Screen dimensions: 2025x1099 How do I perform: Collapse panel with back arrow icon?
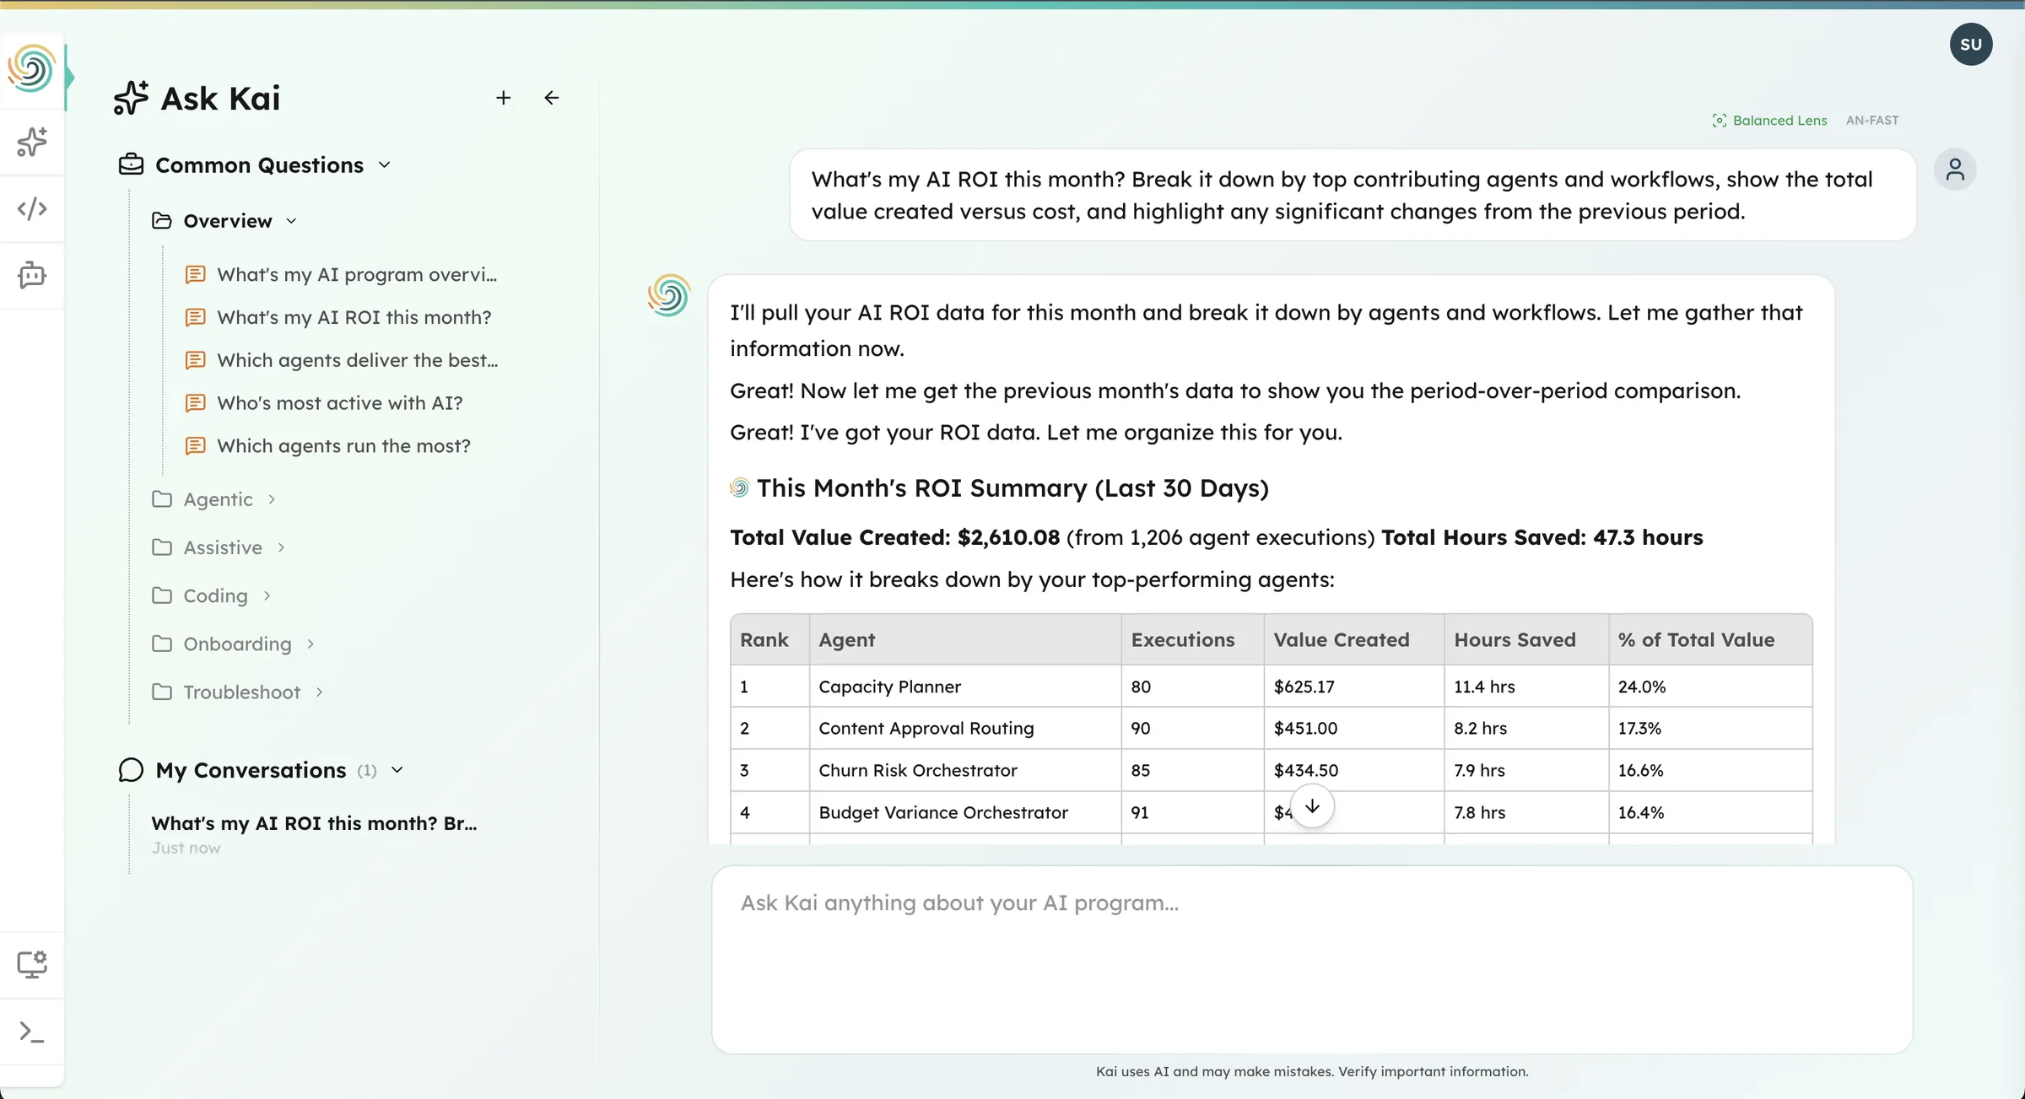pos(551,98)
